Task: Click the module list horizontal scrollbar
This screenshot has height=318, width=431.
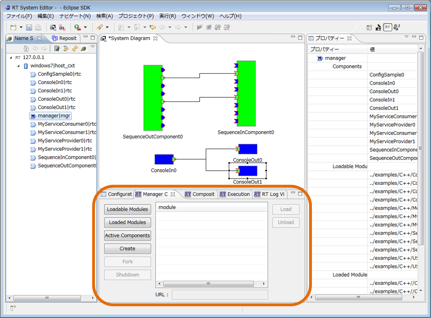Action: pos(209,284)
